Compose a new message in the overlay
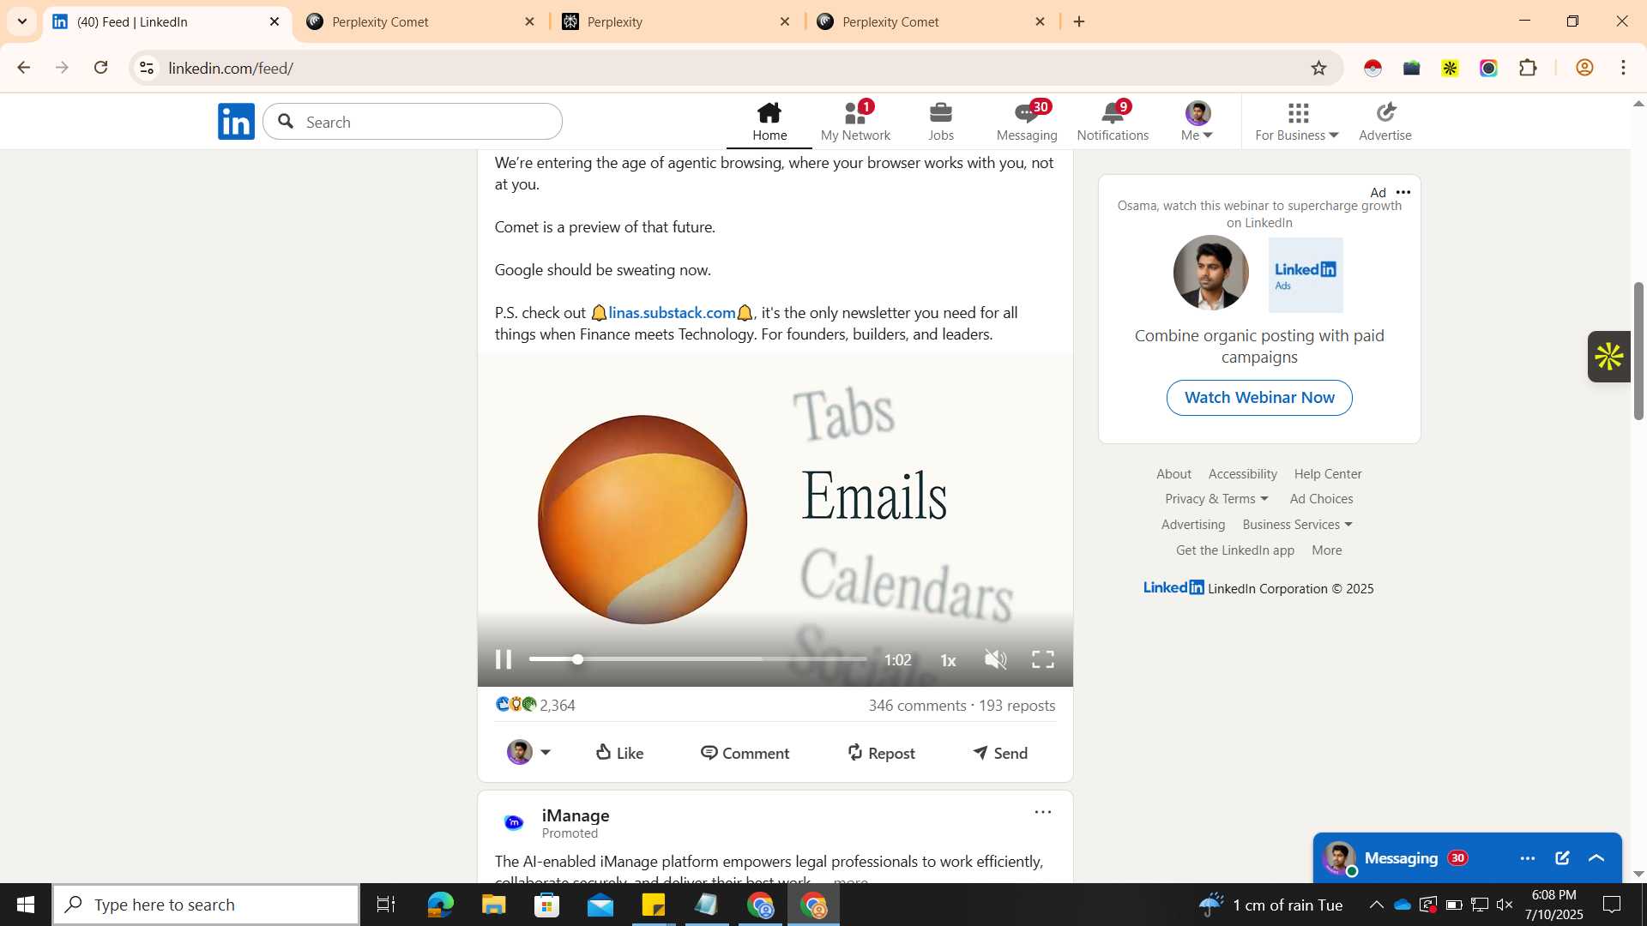 pyautogui.click(x=1562, y=858)
